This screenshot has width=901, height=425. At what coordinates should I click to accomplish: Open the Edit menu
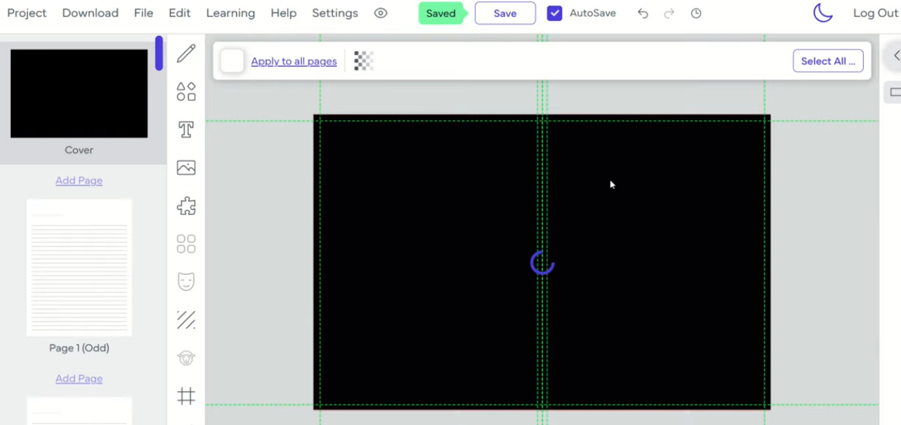tap(180, 13)
